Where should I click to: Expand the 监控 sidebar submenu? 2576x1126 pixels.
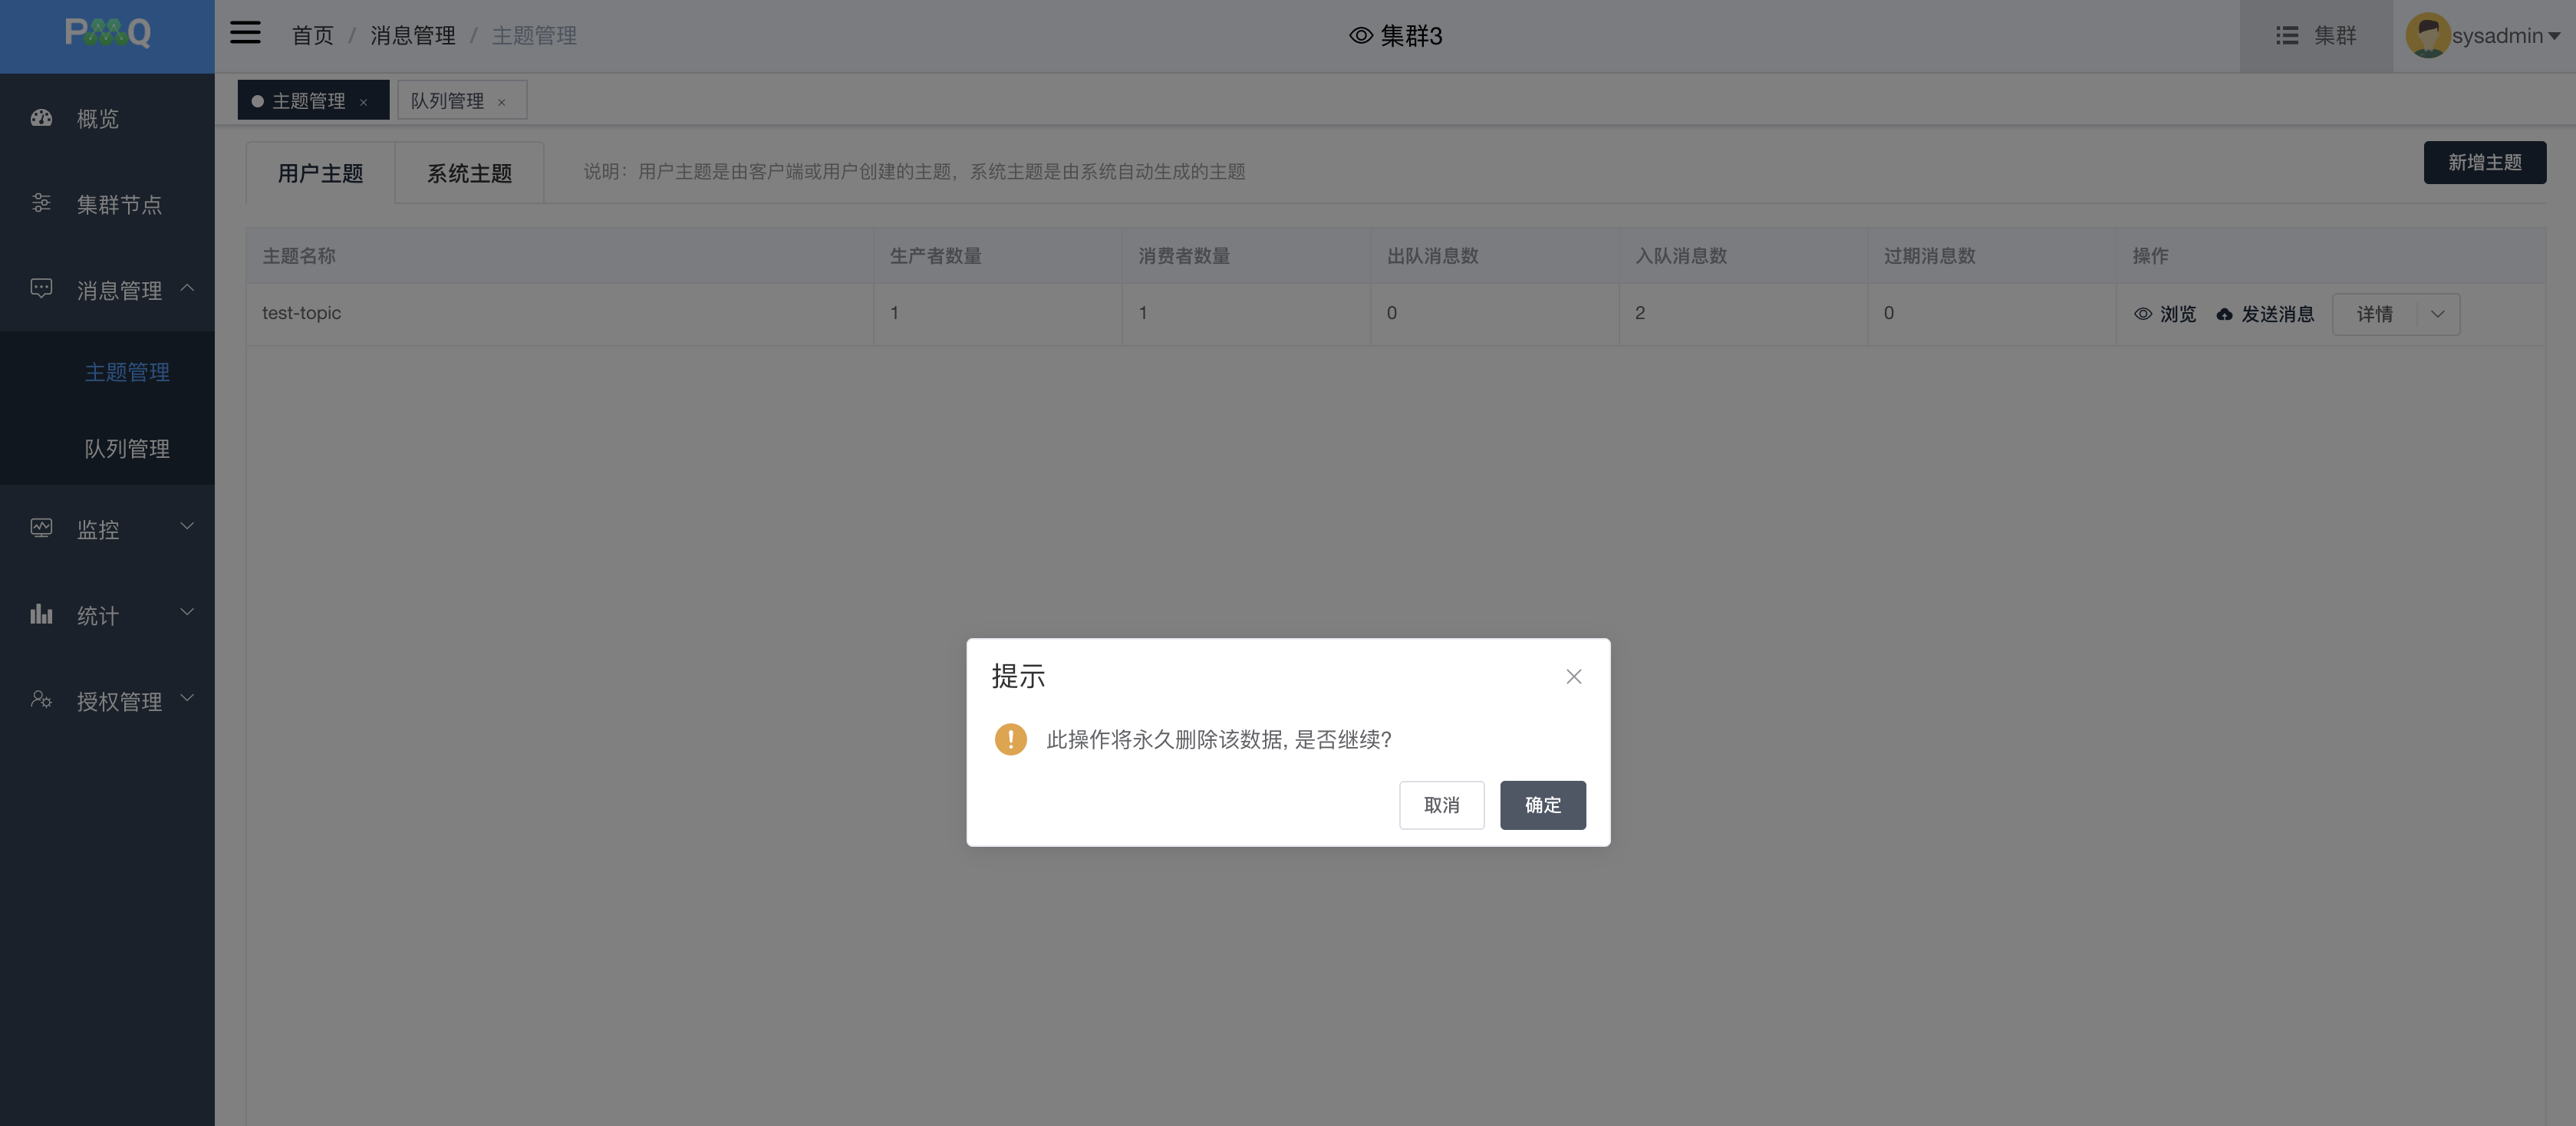coord(187,526)
